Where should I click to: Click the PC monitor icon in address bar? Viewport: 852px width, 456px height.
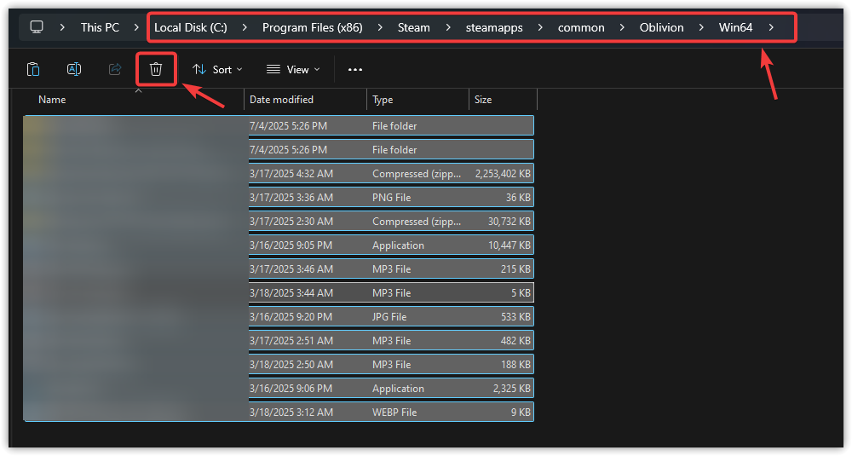[37, 27]
